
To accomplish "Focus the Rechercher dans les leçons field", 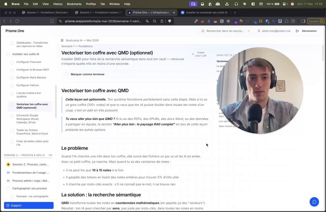I will [226, 31].
